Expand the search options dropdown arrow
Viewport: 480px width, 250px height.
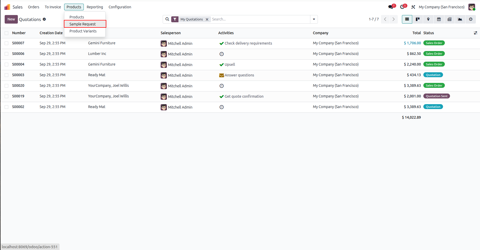click(x=314, y=19)
